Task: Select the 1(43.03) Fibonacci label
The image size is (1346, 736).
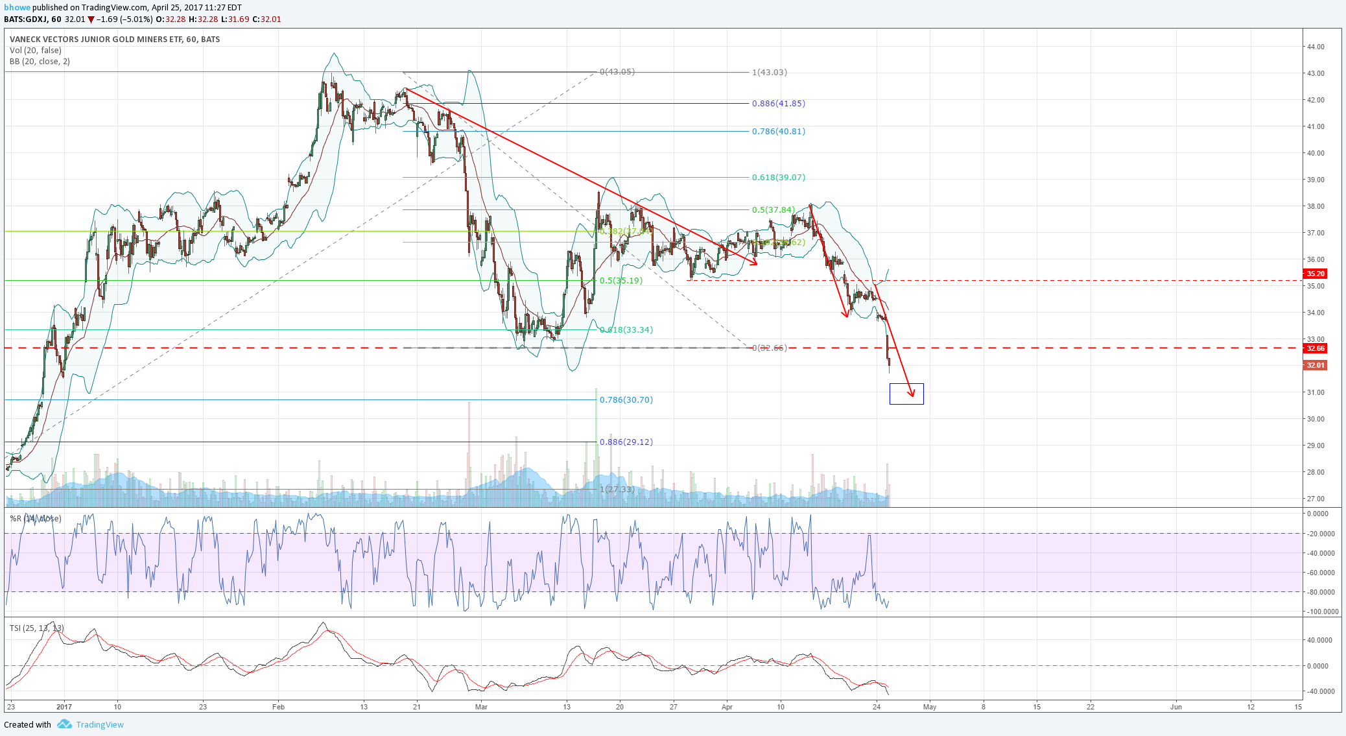Action: [x=770, y=73]
